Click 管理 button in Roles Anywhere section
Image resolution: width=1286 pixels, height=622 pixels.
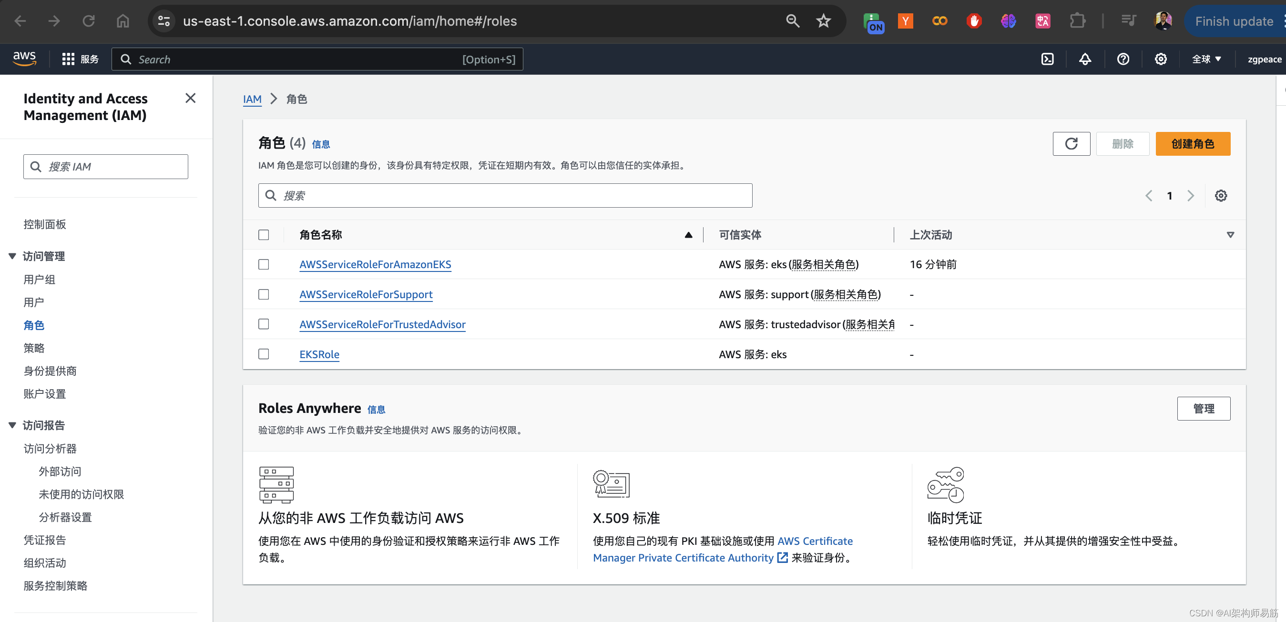click(x=1203, y=407)
